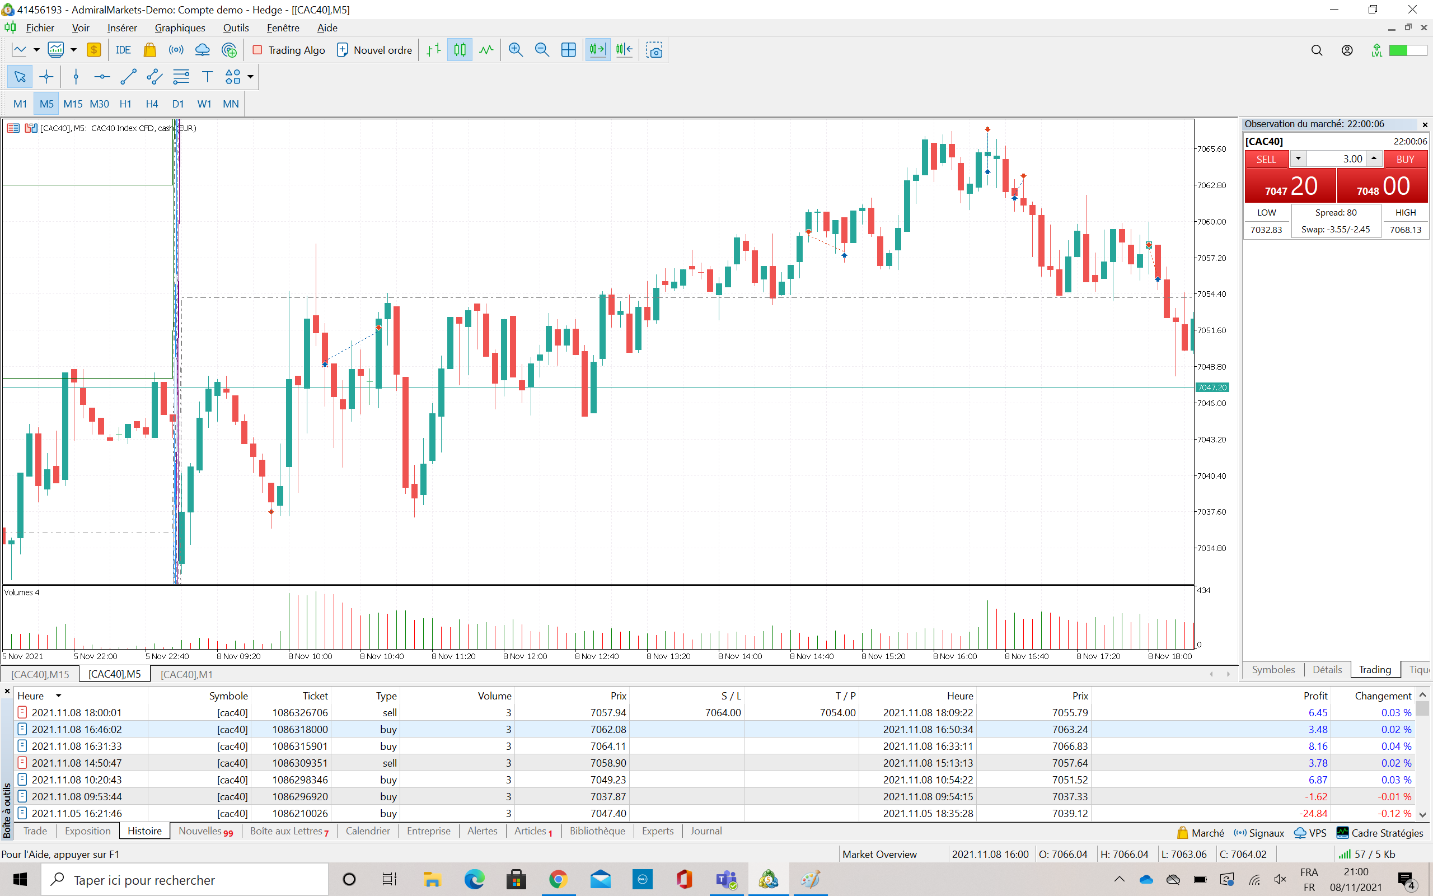Expand the shapes objects dropdown arrow
This screenshot has height=896, width=1433.
(250, 77)
